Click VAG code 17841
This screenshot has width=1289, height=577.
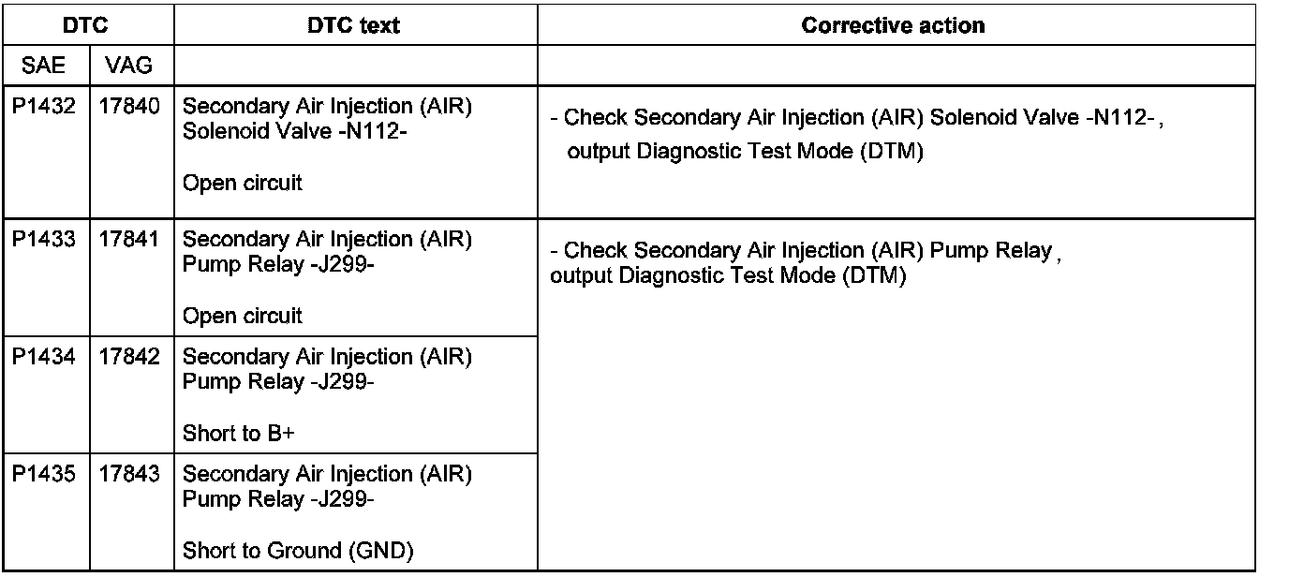click(x=129, y=240)
